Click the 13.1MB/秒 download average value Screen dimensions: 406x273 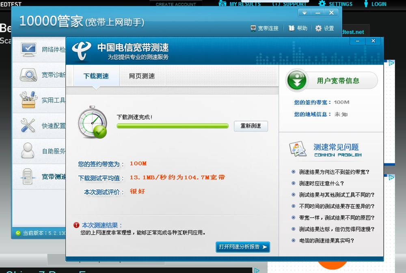(x=177, y=178)
